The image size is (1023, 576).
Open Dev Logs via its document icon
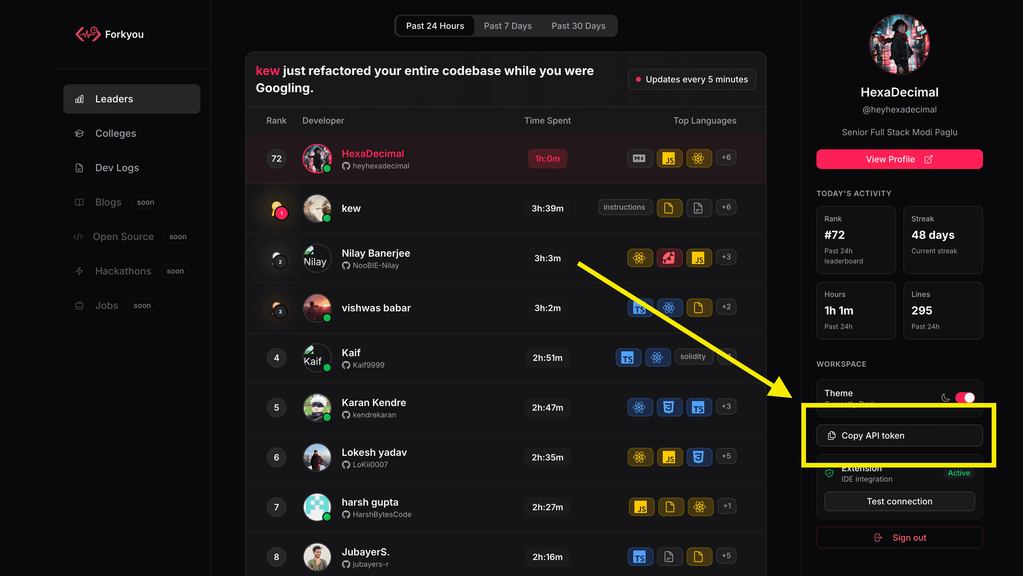coord(79,168)
